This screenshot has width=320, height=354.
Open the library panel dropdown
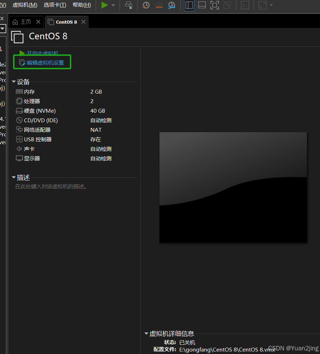pos(2,29)
